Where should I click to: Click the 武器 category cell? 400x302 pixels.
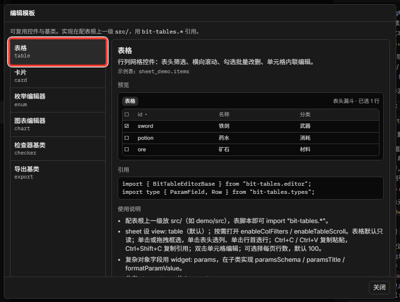pos(305,126)
